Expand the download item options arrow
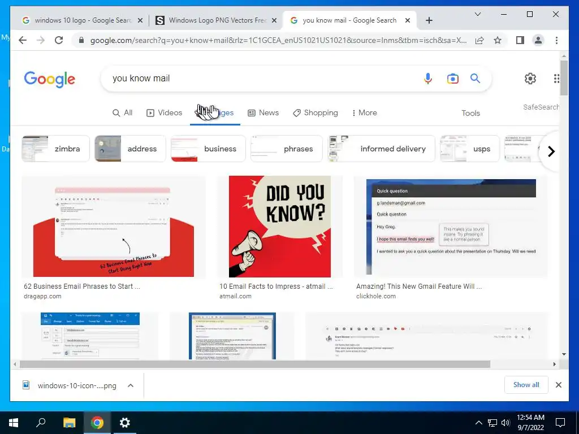Viewport: 579px width, 434px height. (131, 385)
